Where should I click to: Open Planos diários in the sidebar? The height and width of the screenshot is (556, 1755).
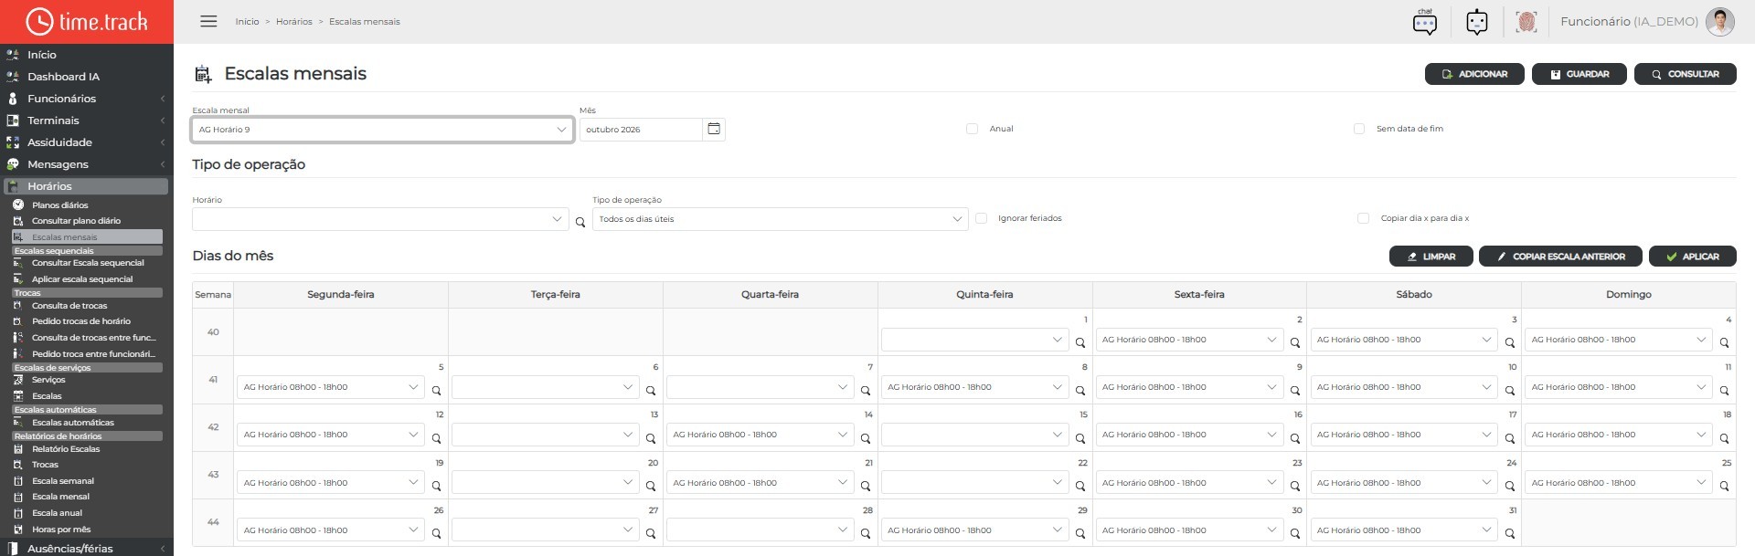click(60, 205)
